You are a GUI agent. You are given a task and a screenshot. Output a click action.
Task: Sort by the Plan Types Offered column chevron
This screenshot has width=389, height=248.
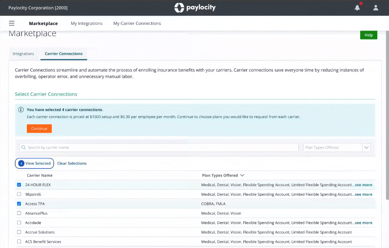(x=242, y=175)
